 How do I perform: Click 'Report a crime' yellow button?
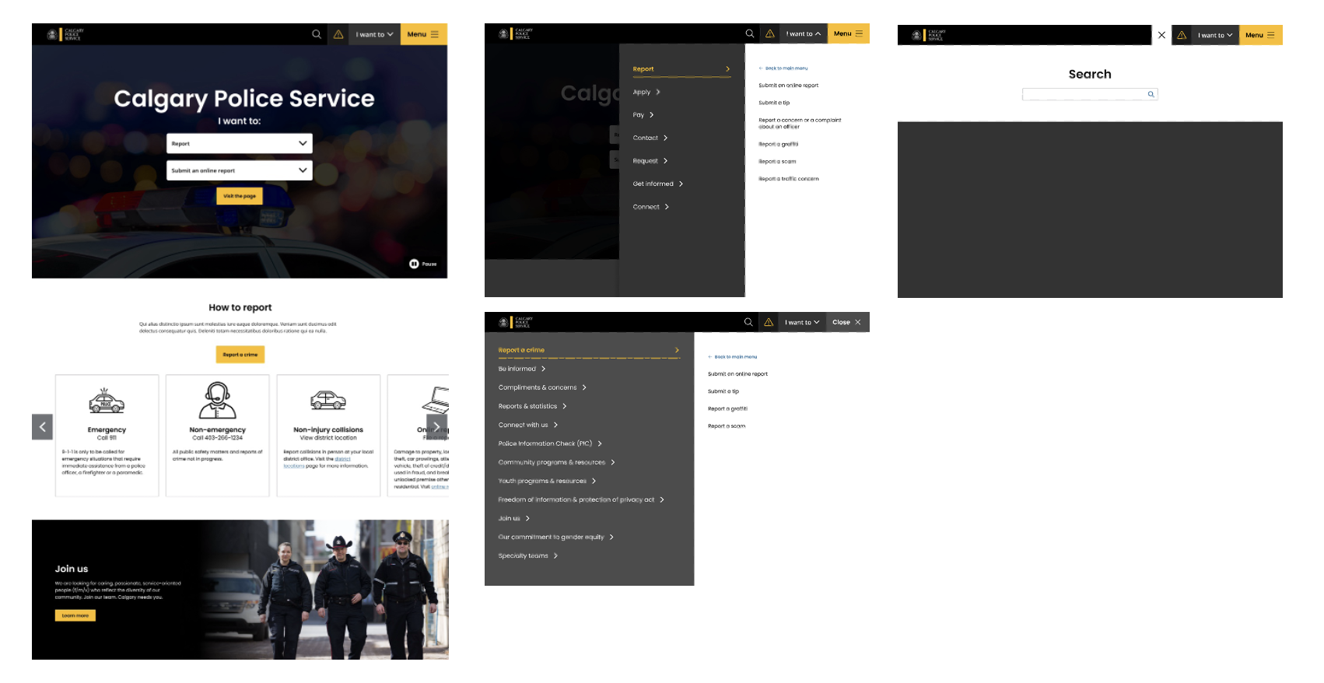[x=240, y=355]
